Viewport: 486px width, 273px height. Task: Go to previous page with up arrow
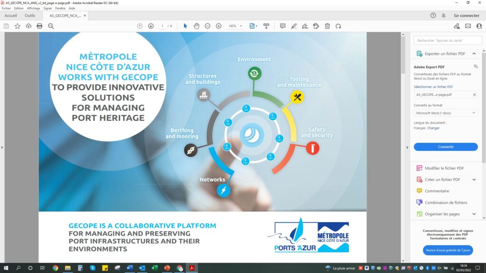140,27
